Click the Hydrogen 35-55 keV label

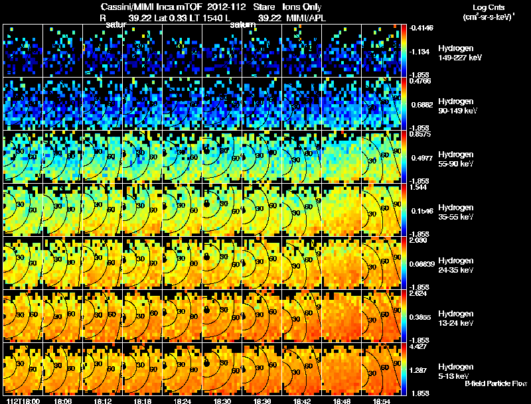(456, 212)
